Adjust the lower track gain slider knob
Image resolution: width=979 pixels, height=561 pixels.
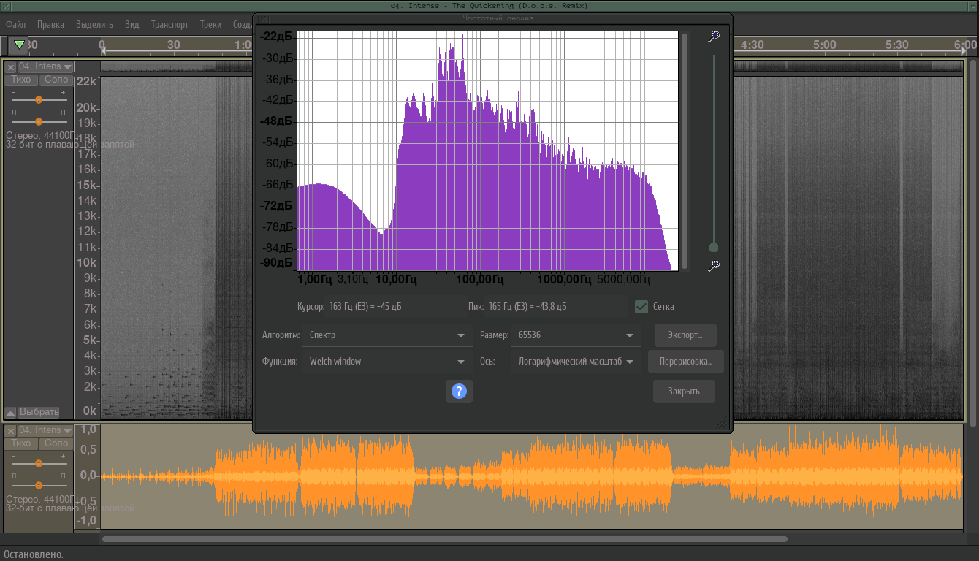pos(39,463)
